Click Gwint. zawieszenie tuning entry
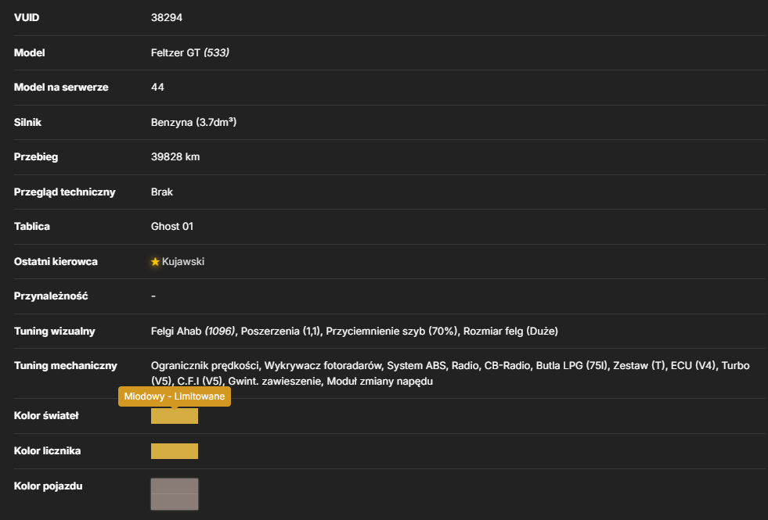This screenshot has height=520, width=768. [275, 381]
